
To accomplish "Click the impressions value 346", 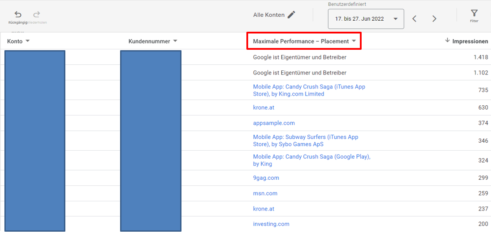I will pyautogui.click(x=483, y=141).
